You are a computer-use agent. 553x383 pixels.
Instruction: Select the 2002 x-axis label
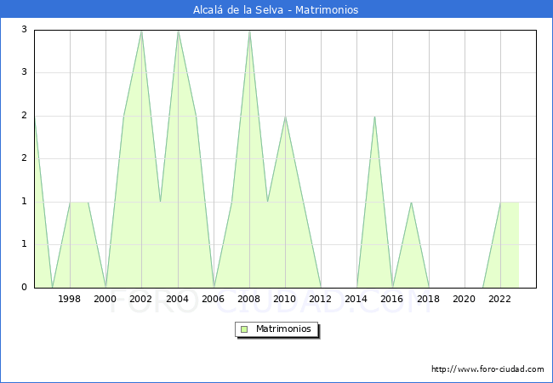[x=141, y=299]
